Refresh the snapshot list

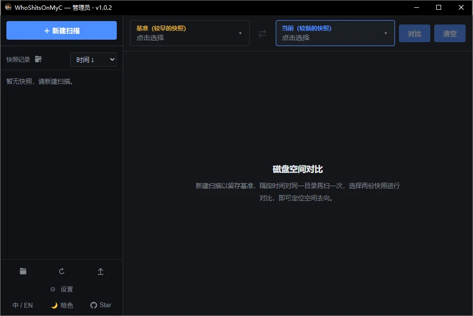(61, 271)
